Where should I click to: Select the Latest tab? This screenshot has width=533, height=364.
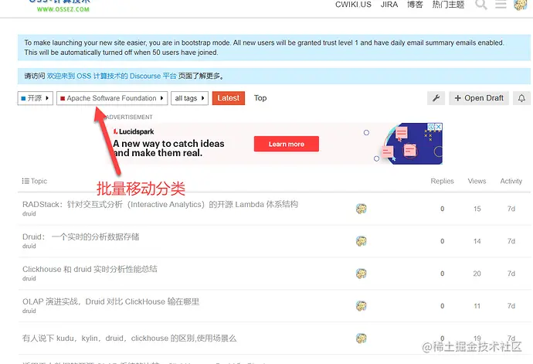[x=229, y=98]
